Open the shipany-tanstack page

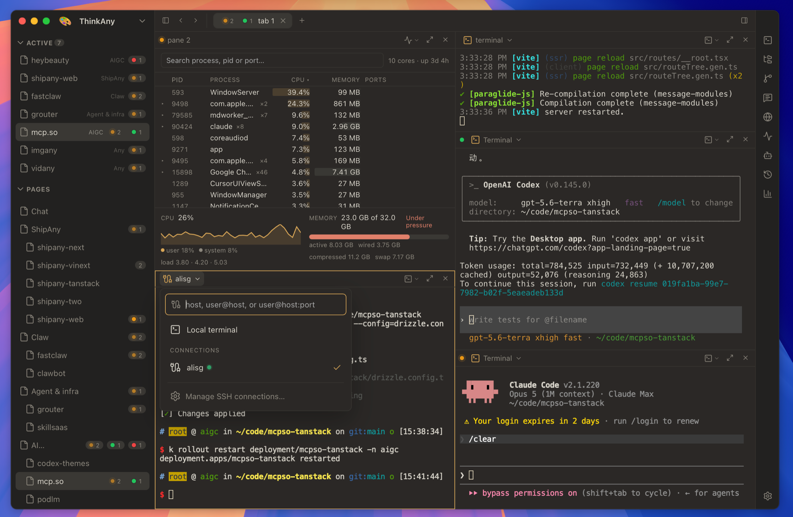pos(82,284)
